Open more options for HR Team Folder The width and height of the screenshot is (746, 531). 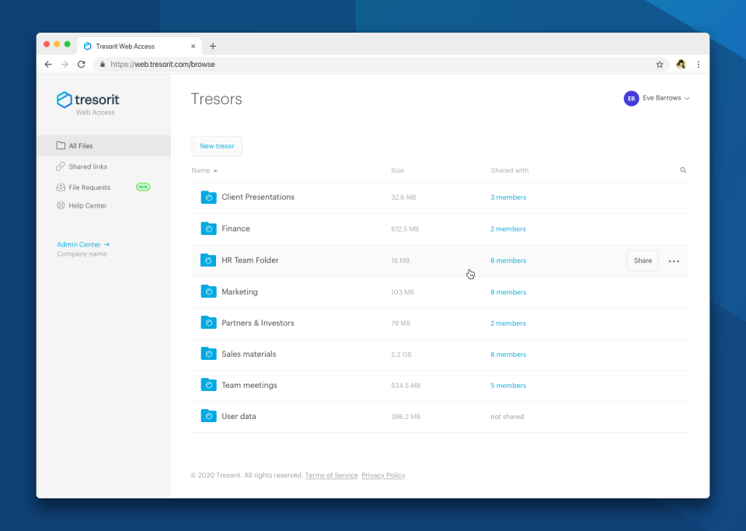pos(674,260)
